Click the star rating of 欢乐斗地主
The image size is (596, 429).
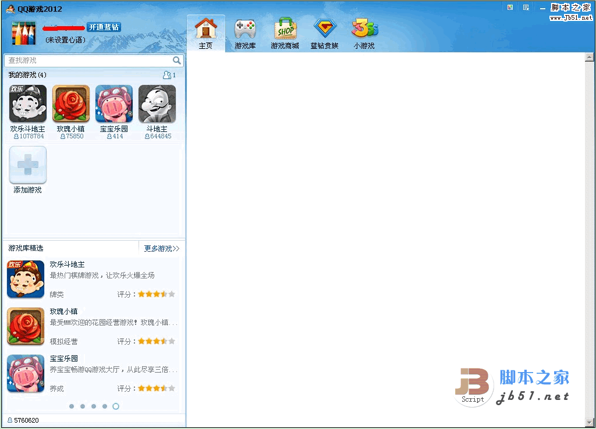pos(157,294)
